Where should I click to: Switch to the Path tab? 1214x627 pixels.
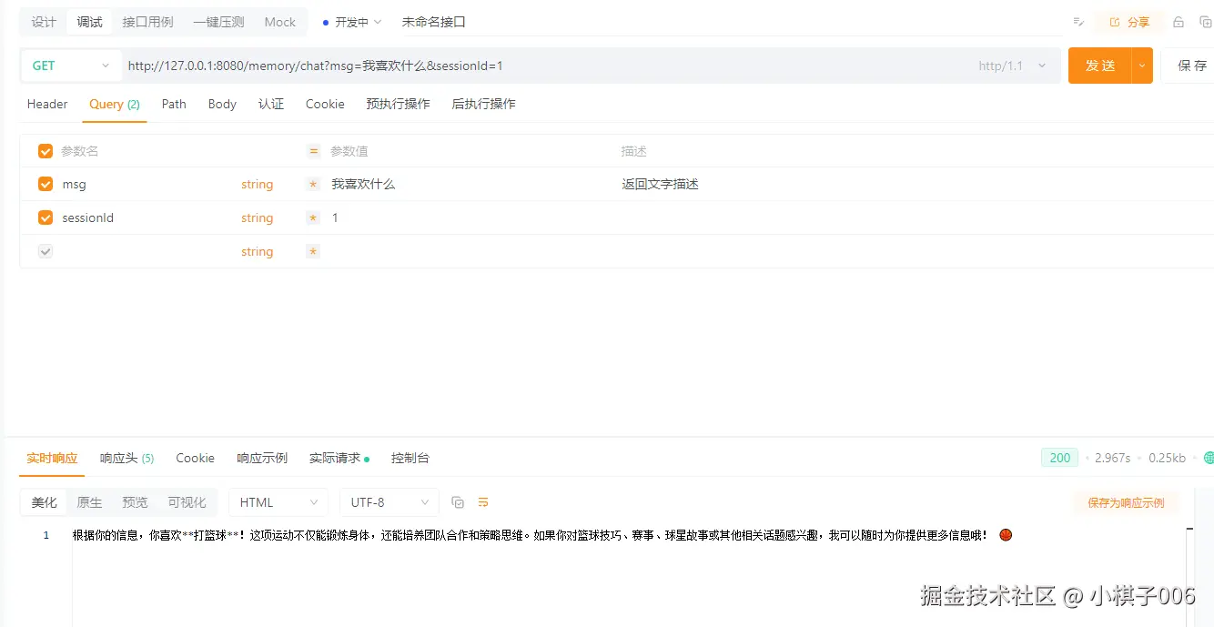coord(174,104)
